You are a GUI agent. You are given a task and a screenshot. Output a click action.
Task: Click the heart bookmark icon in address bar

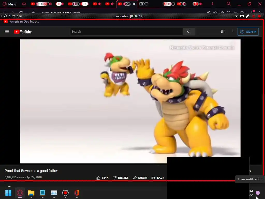[x=242, y=12]
